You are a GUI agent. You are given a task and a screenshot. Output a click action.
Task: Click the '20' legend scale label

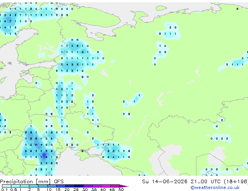[x=67, y=189]
